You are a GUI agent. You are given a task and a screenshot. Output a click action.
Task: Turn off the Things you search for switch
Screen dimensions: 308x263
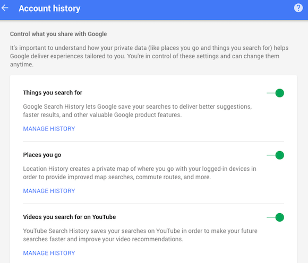coord(275,93)
